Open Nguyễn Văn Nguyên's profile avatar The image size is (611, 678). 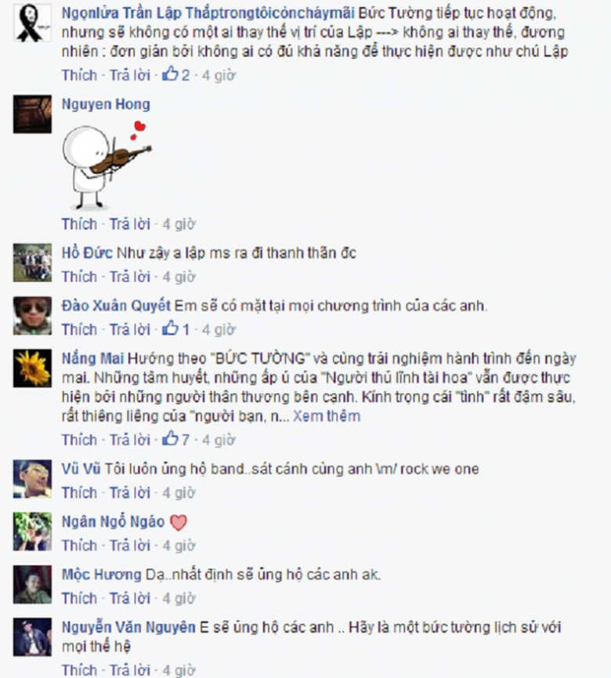(32, 637)
